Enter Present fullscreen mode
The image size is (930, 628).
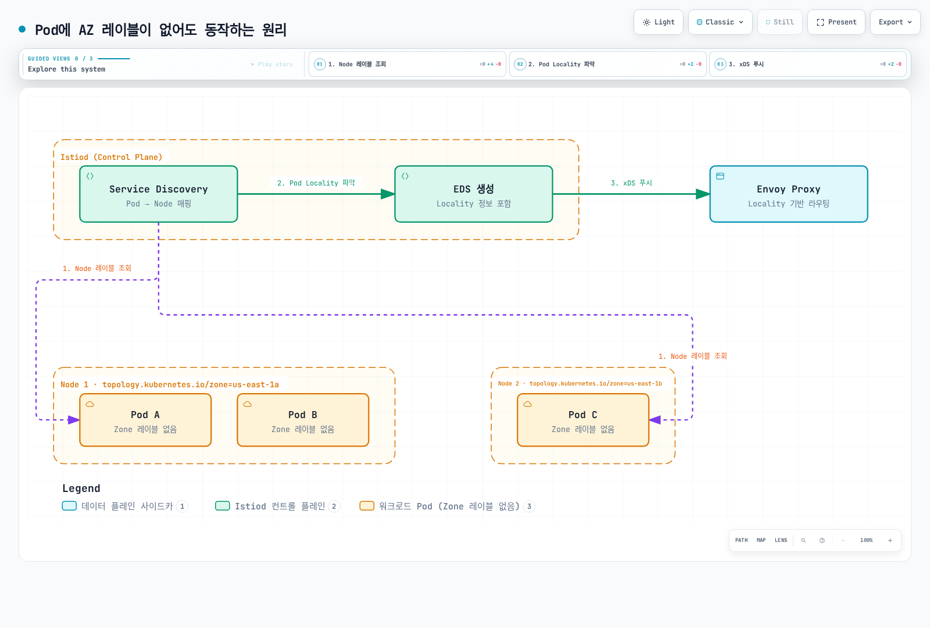(x=836, y=22)
